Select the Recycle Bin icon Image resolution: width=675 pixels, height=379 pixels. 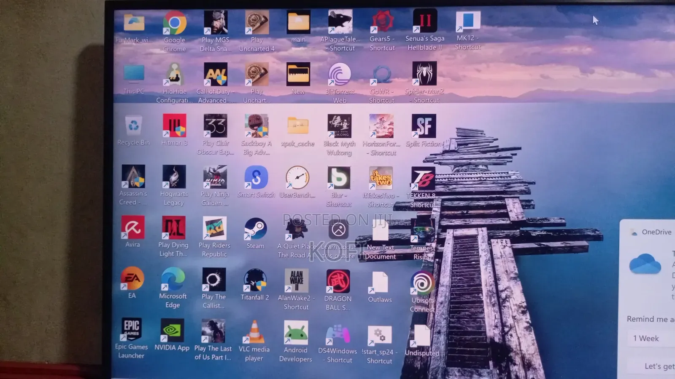click(x=134, y=125)
